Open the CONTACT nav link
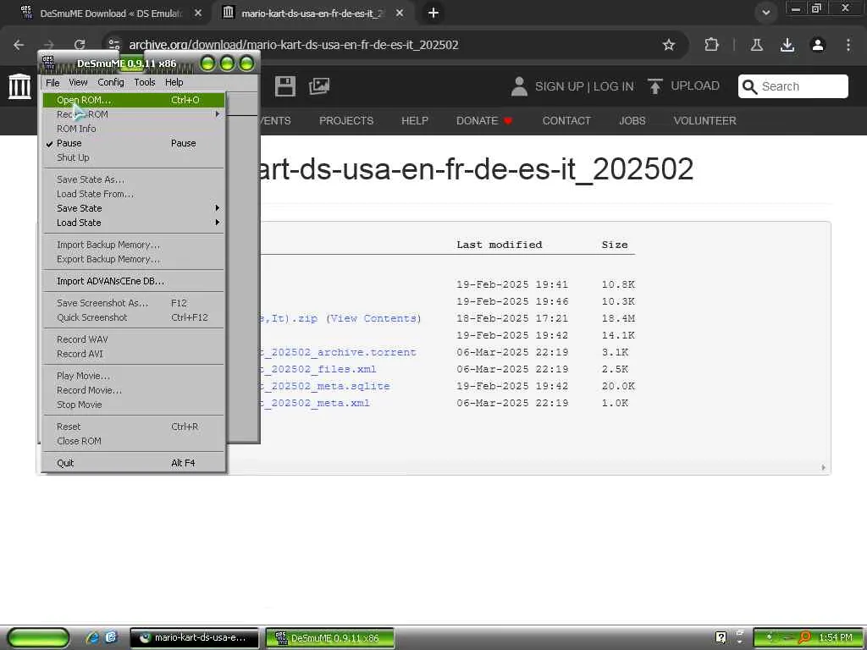 click(x=566, y=120)
